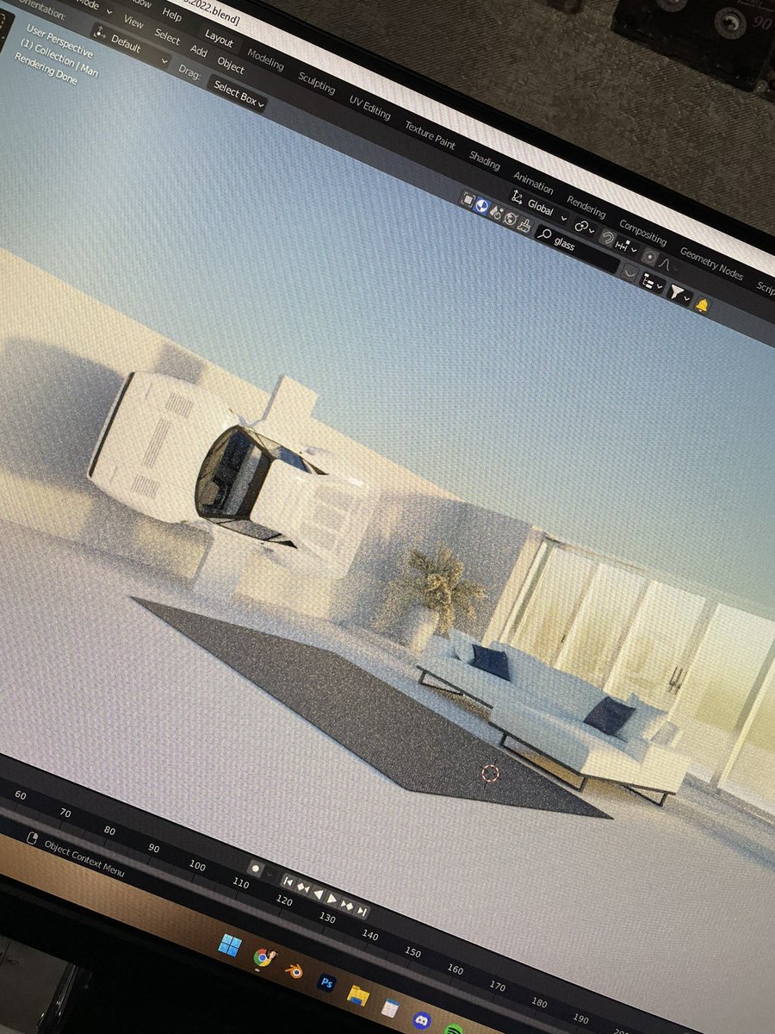Image resolution: width=775 pixels, height=1034 pixels.
Task: Click the '(1) Collection | Man' label
Action: [59, 59]
